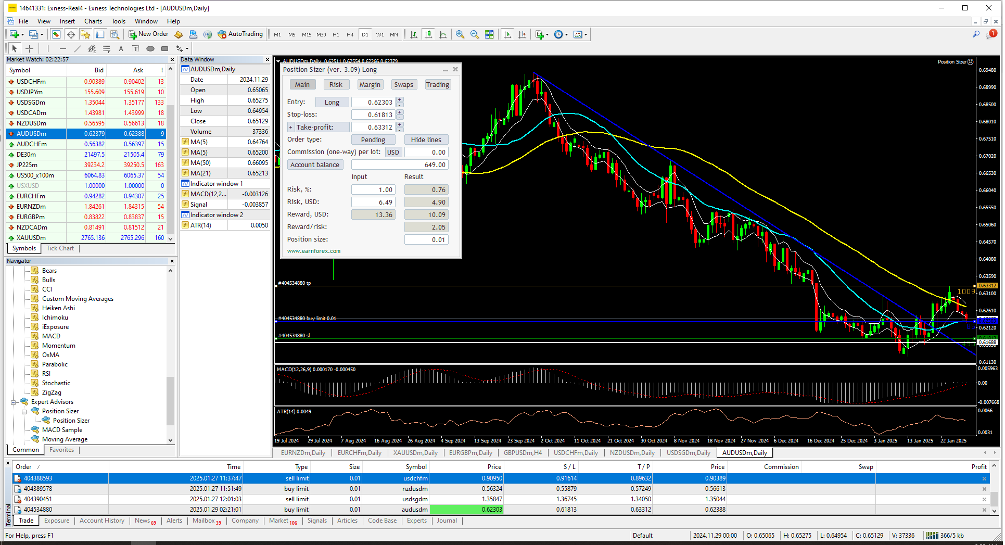Select the standard Cursor tool
This screenshot has height=545, width=1005.
(15, 48)
